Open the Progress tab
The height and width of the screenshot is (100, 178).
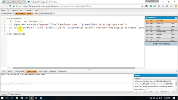click(53, 72)
